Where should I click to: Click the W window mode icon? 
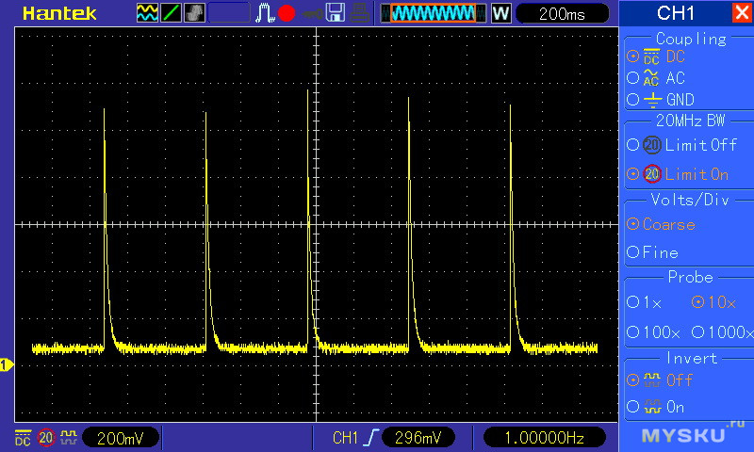point(500,13)
